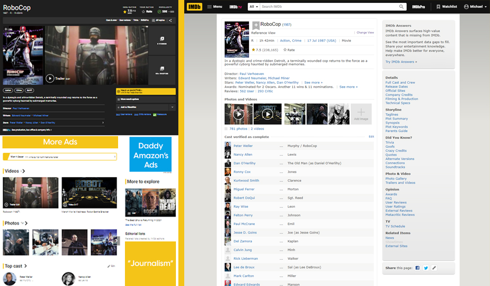
Task: Click the grid icon beside "781 photos"
Action: coord(225,128)
